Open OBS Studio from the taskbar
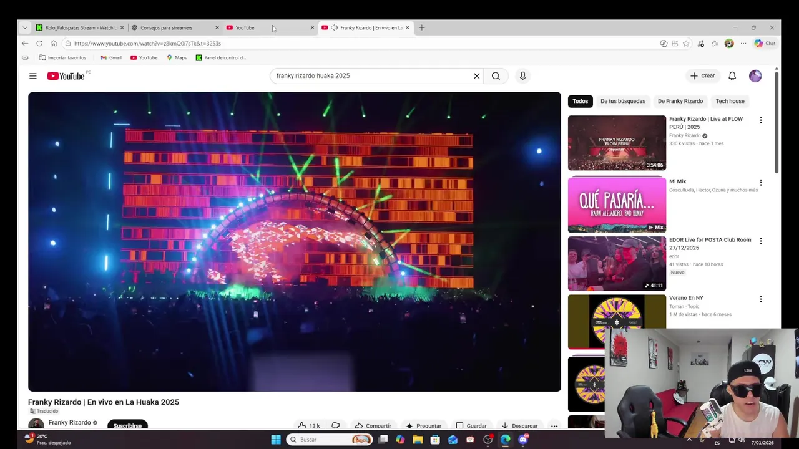 [x=488, y=440]
